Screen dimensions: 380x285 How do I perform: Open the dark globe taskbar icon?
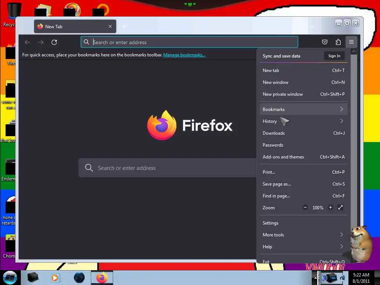(79, 278)
